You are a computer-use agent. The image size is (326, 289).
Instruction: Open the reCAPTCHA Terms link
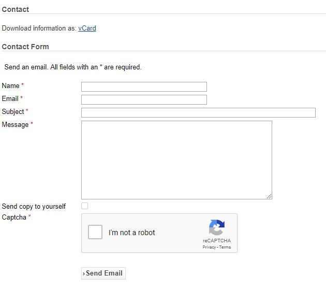(225, 247)
